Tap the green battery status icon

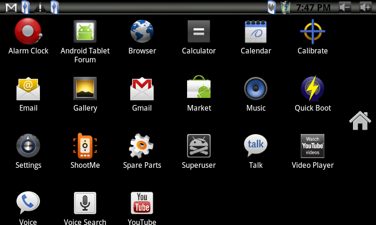285,7
